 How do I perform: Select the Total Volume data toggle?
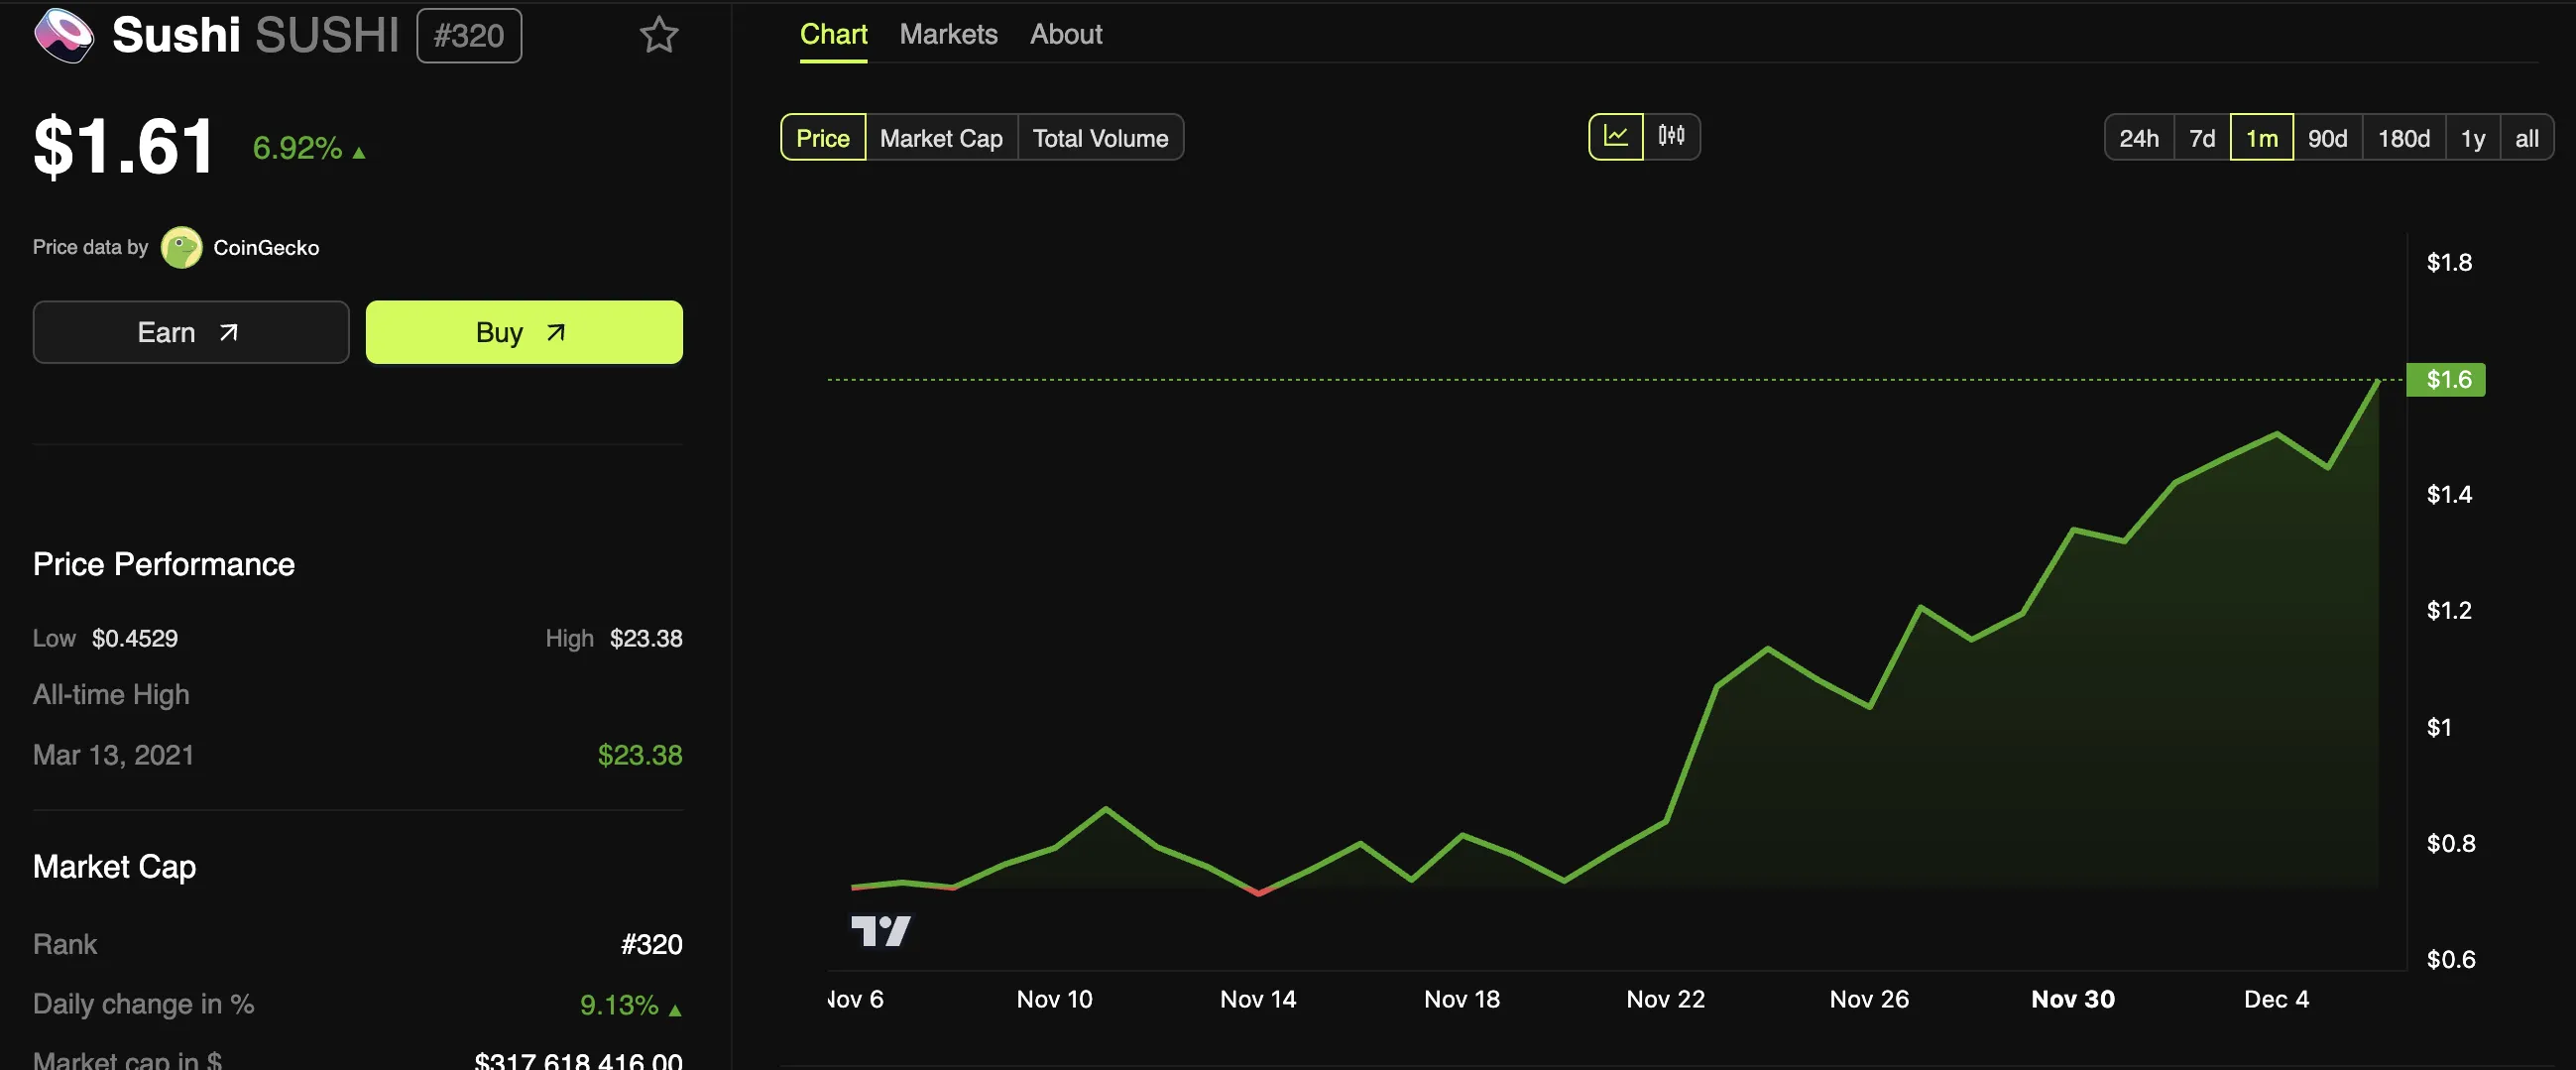(x=1100, y=138)
